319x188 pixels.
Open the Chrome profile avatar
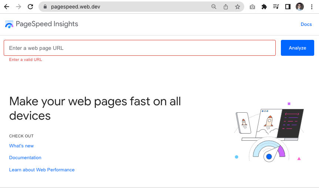tap(300, 7)
